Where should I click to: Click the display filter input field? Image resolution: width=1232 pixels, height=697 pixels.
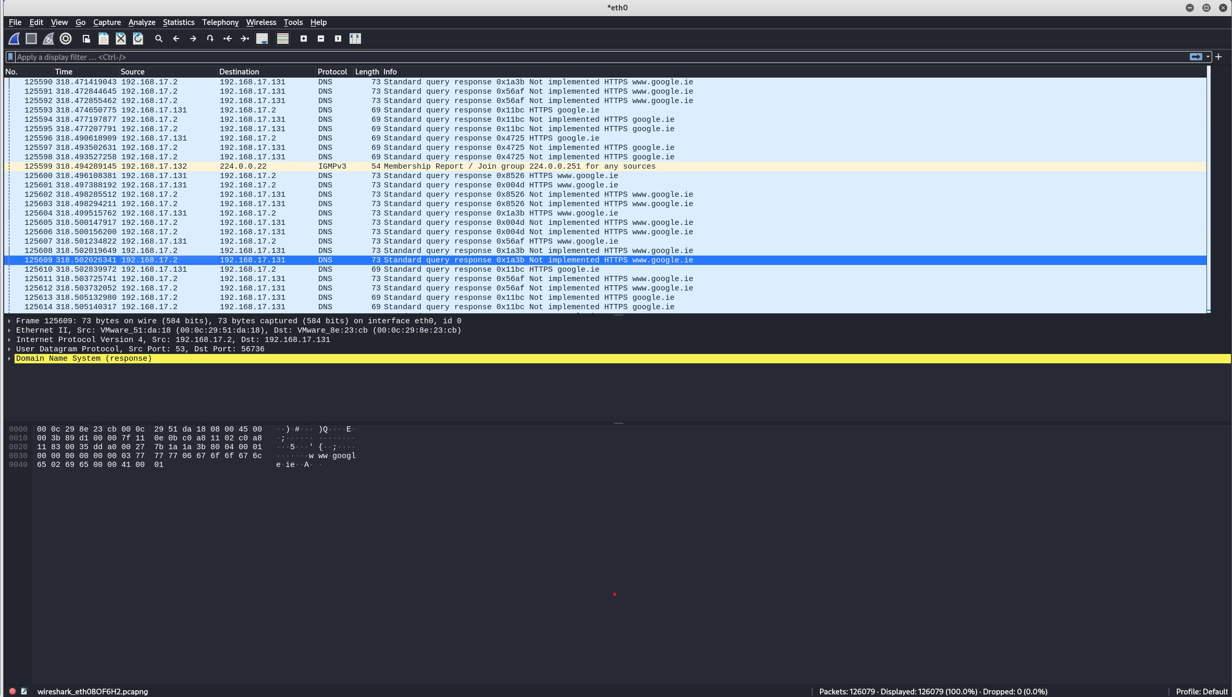599,57
